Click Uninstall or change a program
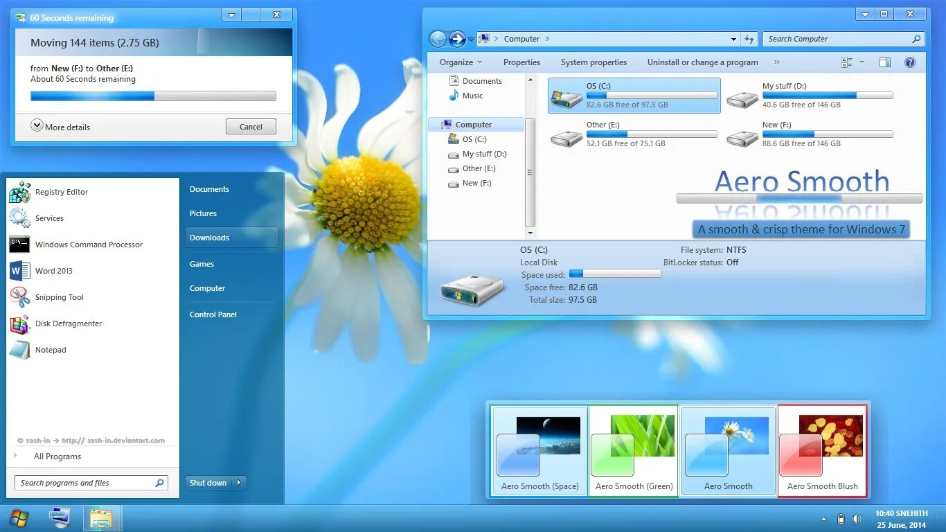The width and height of the screenshot is (946, 532). click(x=702, y=62)
